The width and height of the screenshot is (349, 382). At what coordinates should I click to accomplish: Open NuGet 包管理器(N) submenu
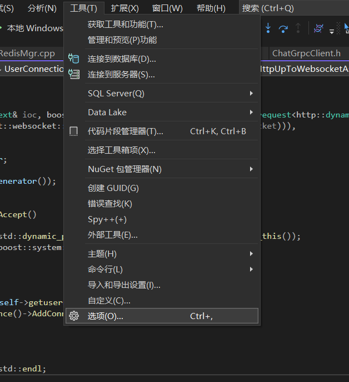pos(162,169)
